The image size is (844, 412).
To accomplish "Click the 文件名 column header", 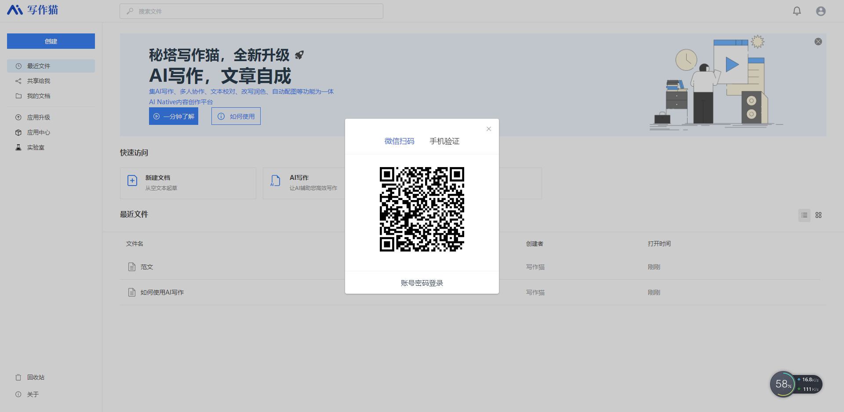I will (x=135, y=244).
